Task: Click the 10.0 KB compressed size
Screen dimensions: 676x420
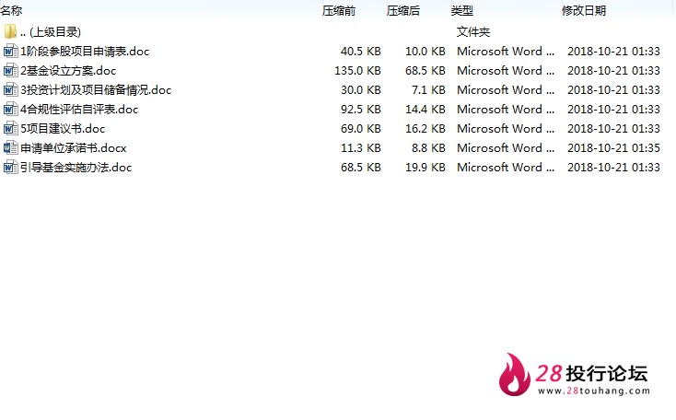Action: tap(425, 52)
